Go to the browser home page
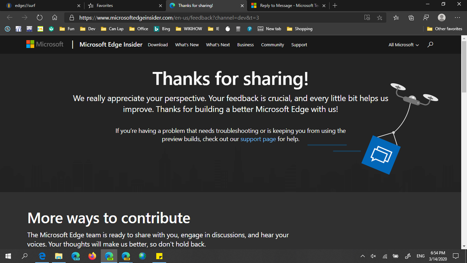Viewport: 467px width, 263px height. (55, 18)
